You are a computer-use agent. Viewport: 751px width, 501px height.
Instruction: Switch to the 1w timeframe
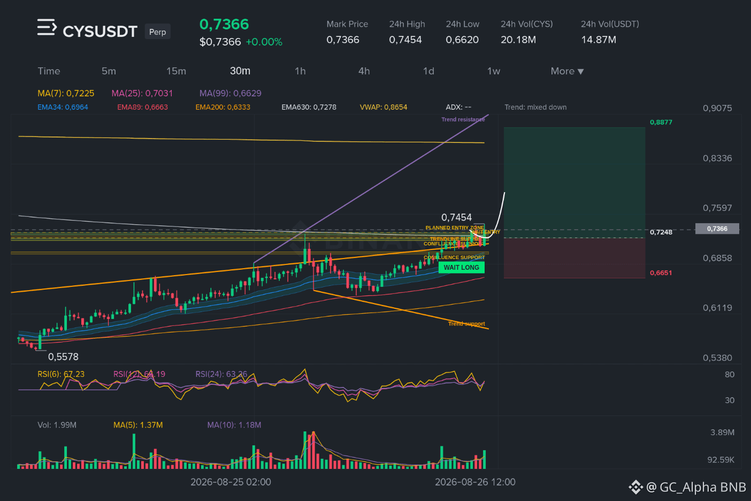point(494,71)
